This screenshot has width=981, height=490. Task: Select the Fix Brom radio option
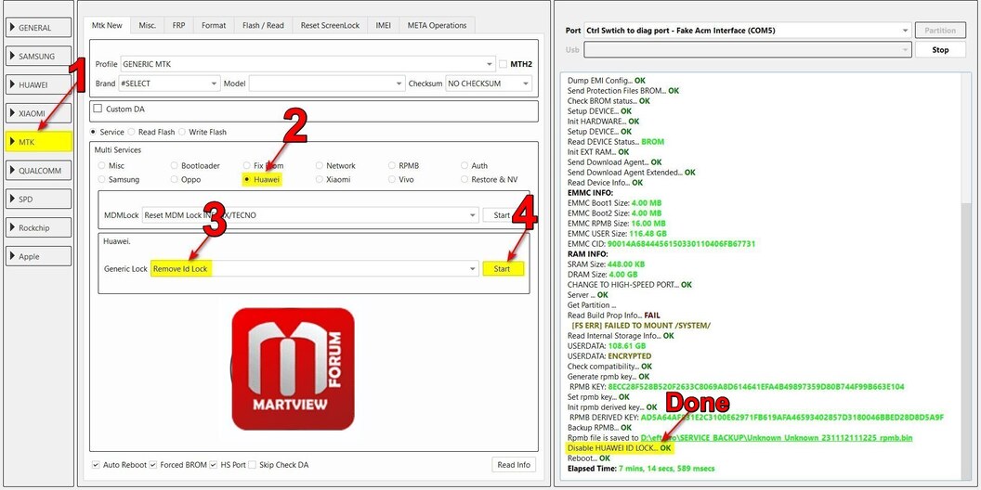(247, 165)
